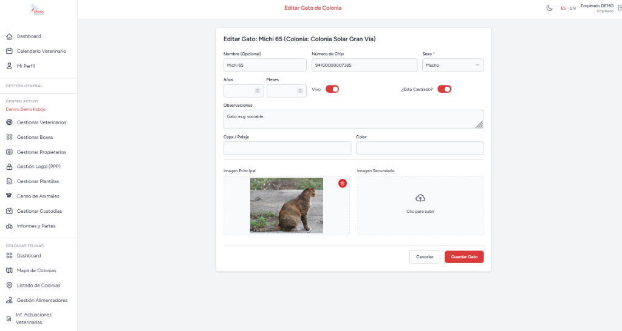The image size is (622, 331).
Task: Click the cat photo thumbnail
Action: 287,205
